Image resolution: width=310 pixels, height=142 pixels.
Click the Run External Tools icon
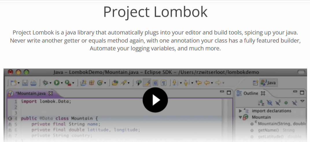[x=68, y=83]
